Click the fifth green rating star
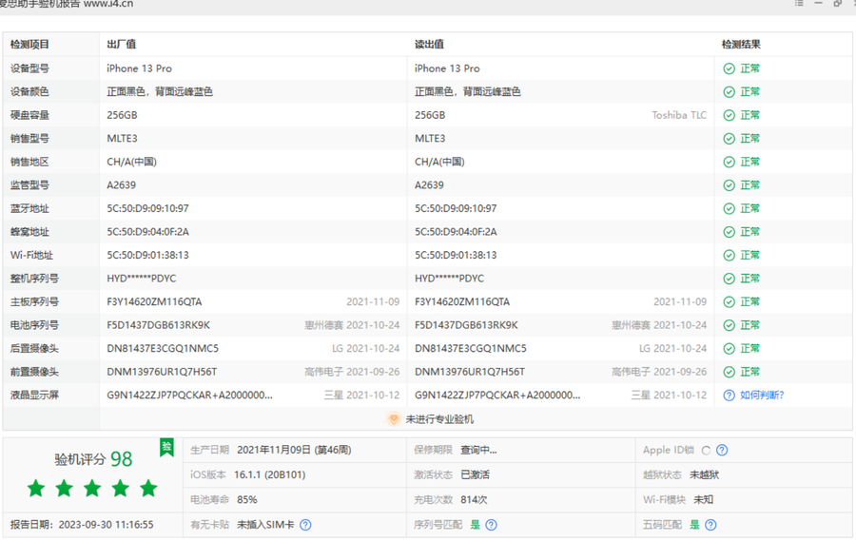 pos(148,488)
